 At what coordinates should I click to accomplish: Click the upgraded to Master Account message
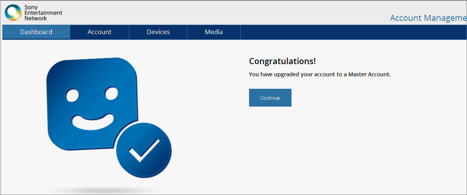320,74
